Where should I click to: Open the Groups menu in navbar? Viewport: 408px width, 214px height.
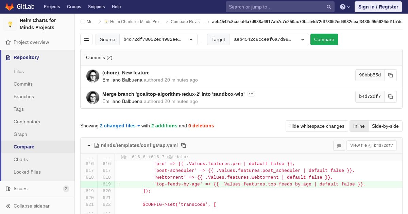point(74,7)
